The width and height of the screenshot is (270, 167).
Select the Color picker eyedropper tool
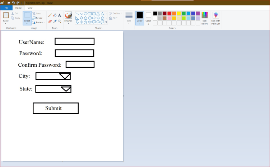coord(55,21)
